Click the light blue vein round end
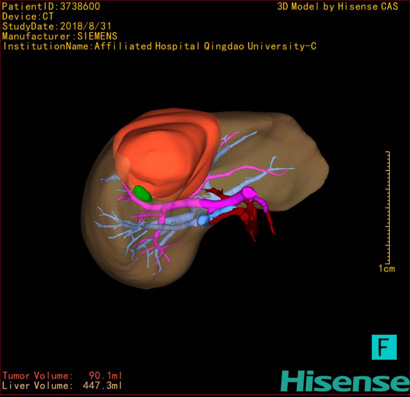 203,220
